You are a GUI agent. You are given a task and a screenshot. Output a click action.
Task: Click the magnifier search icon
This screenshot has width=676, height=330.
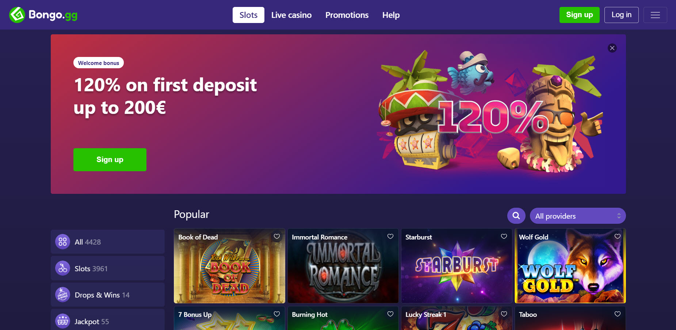pos(516,216)
